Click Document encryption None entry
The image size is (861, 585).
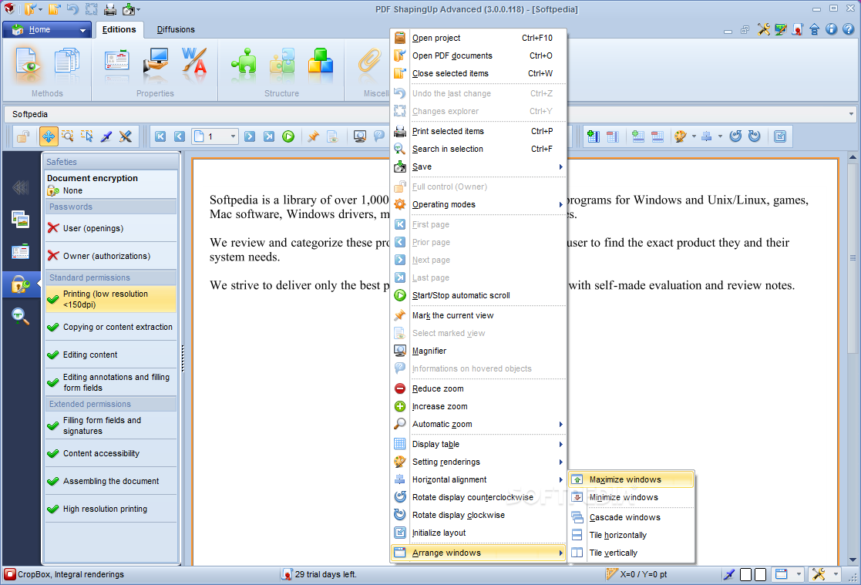[x=111, y=184]
